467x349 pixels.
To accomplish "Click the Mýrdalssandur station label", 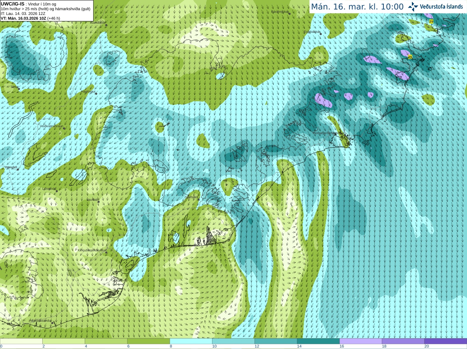I will (x=40, y=320).
